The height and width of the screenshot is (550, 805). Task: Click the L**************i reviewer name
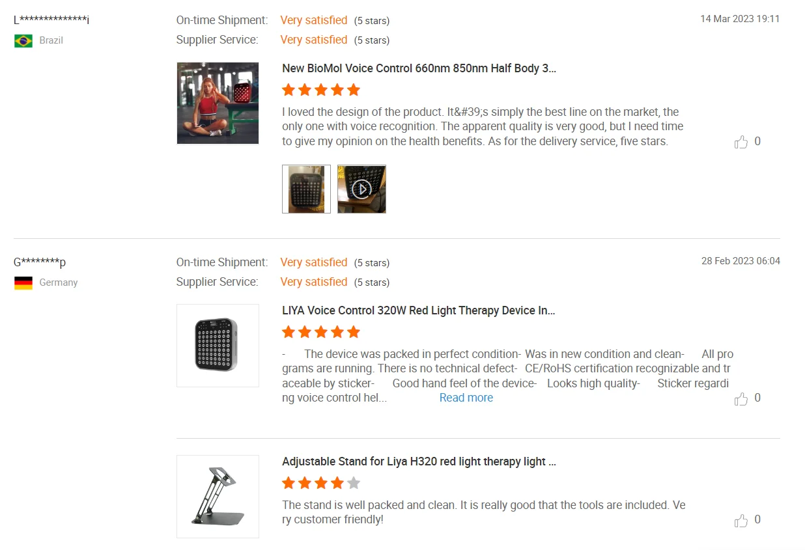pyautogui.click(x=51, y=20)
